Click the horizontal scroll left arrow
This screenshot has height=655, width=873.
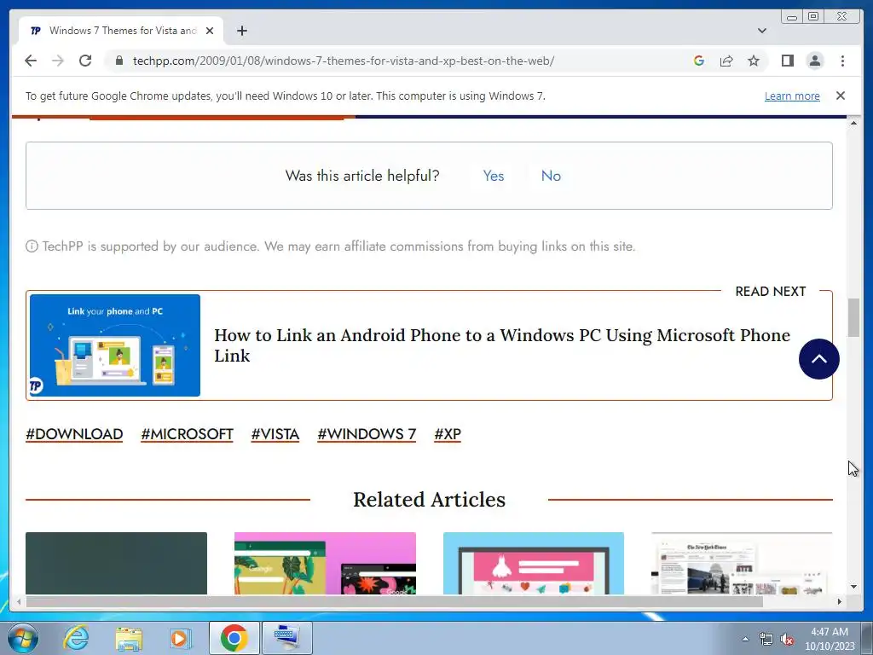(x=19, y=601)
